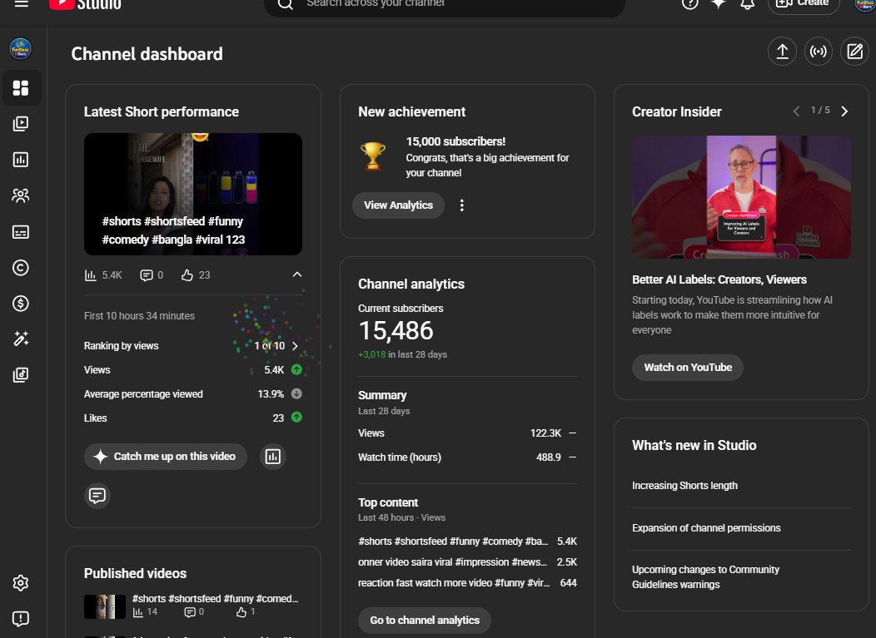This screenshot has height=638, width=876.
Task: Open Subtitles section in sidebar
Action: [21, 231]
